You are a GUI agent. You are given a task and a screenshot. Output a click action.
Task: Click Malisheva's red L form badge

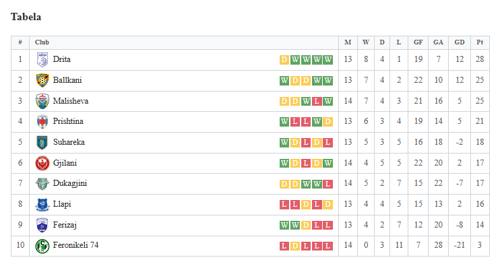[x=317, y=102]
